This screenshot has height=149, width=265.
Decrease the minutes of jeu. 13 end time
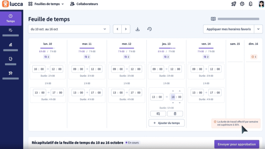[x=180, y=103]
